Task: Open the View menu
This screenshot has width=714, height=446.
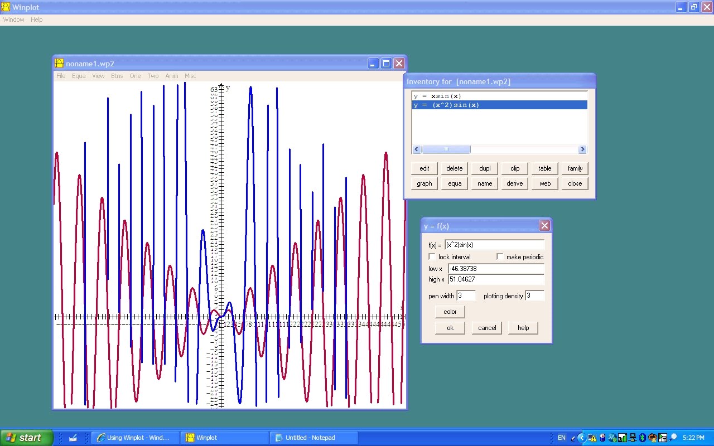Action: 98,76
